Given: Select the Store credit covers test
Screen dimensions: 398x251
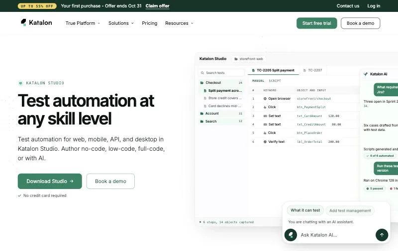Looking at the screenshot, I should pos(222,98).
